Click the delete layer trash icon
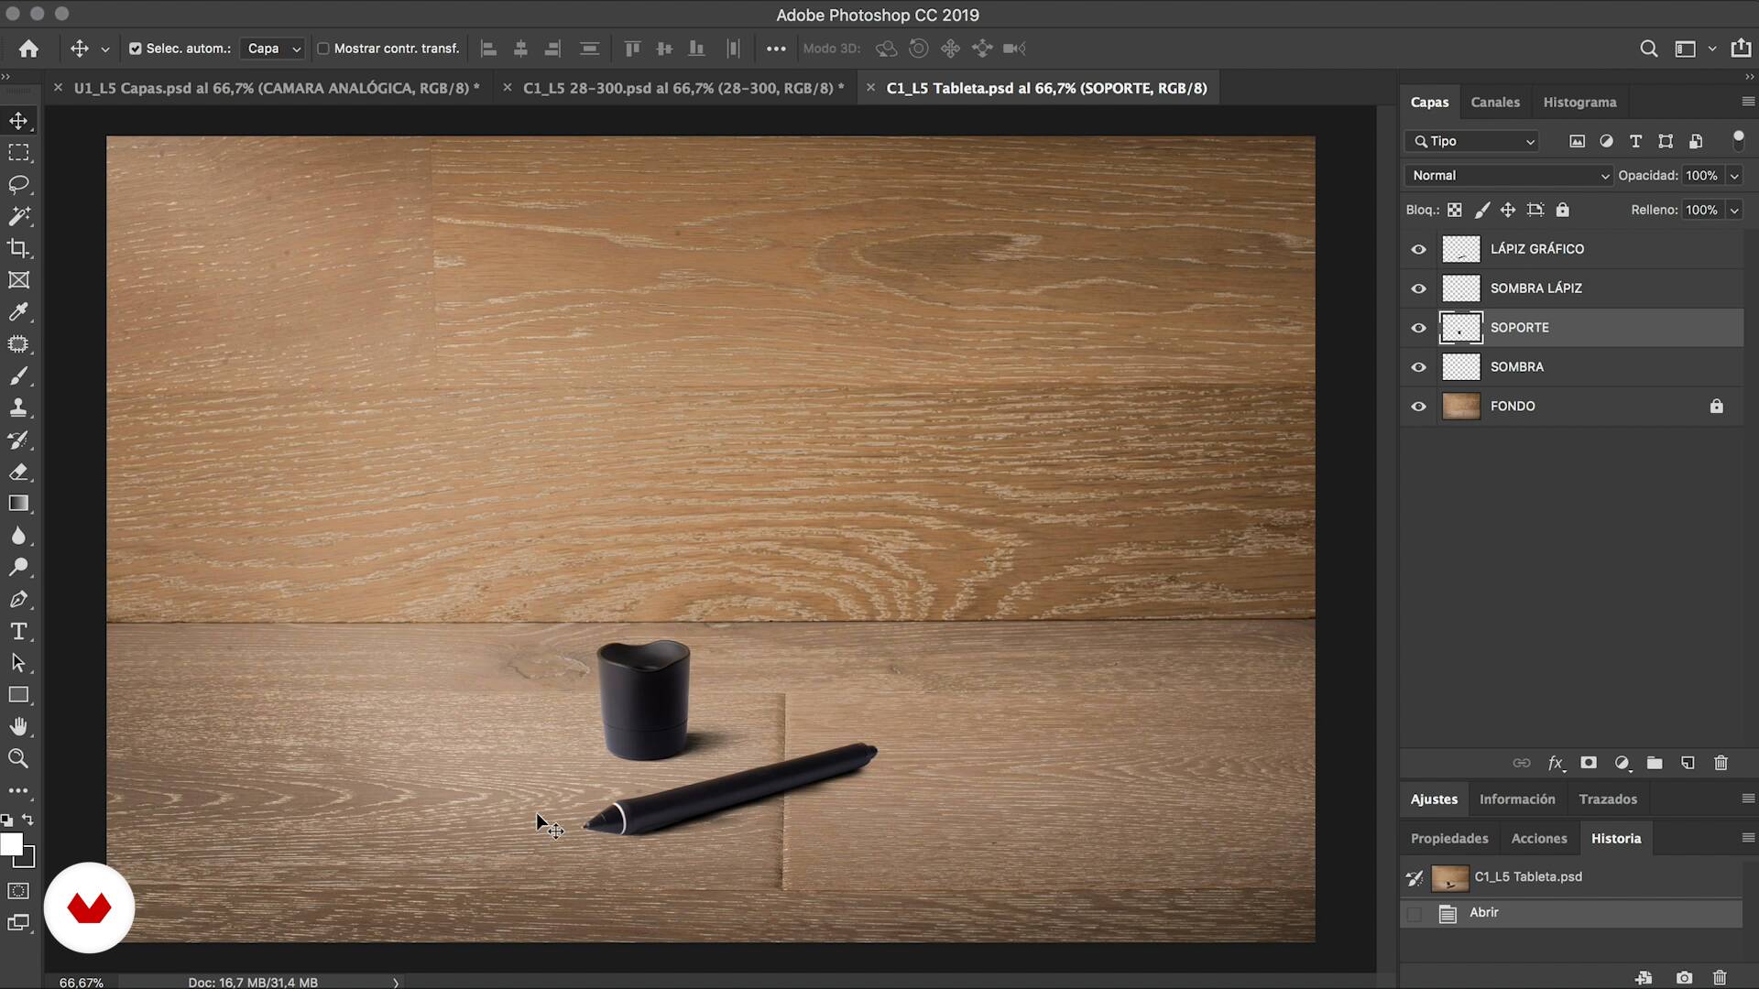 (x=1721, y=763)
